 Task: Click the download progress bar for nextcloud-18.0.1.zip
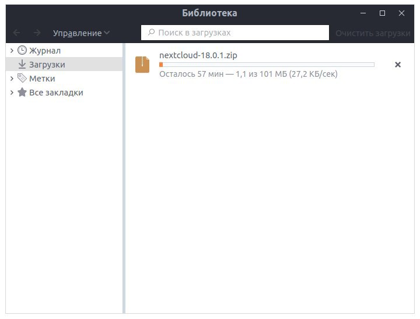pos(267,65)
